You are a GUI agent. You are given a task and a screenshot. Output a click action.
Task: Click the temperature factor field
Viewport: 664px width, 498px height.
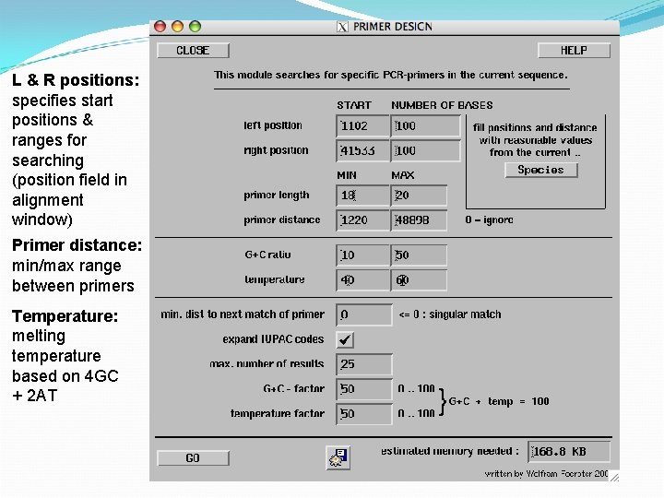364,414
